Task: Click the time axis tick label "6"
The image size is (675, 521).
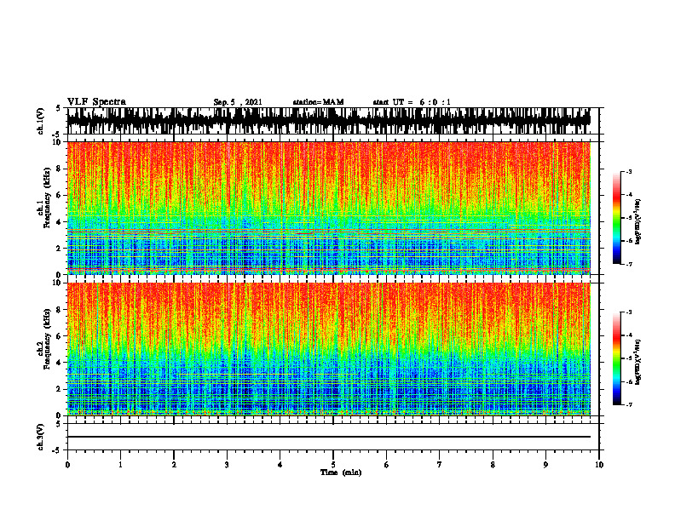Action: click(387, 465)
